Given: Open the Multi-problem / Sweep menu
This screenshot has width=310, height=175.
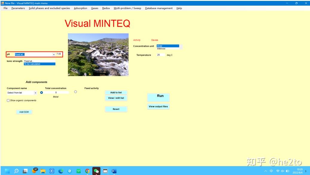Looking at the screenshot, I should tap(128, 8).
